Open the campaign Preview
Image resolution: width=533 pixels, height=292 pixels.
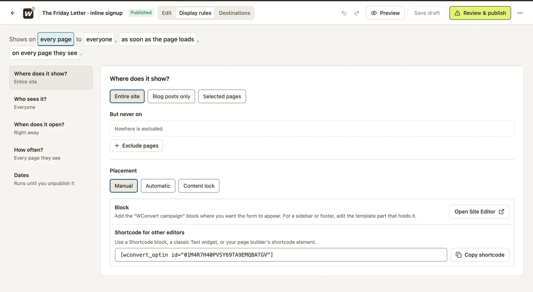click(x=385, y=13)
